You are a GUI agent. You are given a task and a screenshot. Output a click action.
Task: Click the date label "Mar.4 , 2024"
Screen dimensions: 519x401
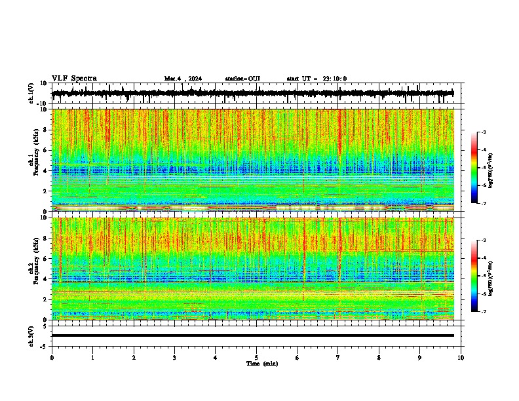[183, 79]
